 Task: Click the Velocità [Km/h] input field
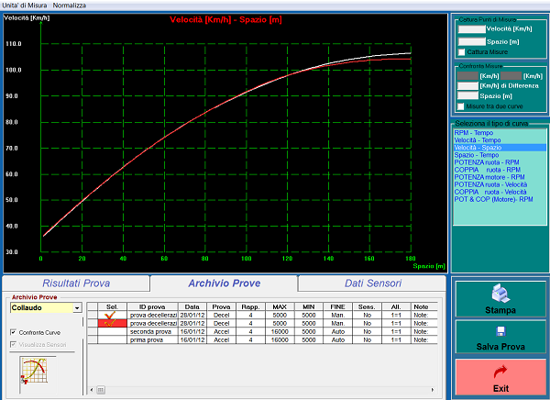click(x=472, y=29)
